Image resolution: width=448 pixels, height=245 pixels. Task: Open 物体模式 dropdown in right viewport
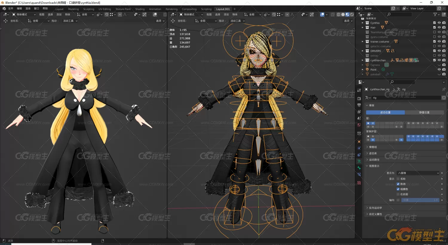pyautogui.click(x=191, y=14)
